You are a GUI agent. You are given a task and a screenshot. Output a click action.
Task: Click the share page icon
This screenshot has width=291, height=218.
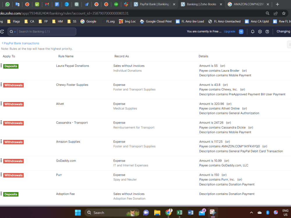276,13
